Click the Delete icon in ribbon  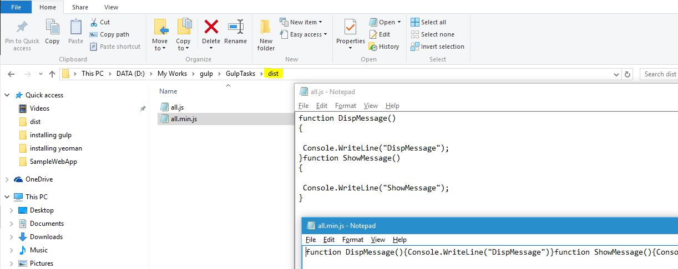(211, 28)
